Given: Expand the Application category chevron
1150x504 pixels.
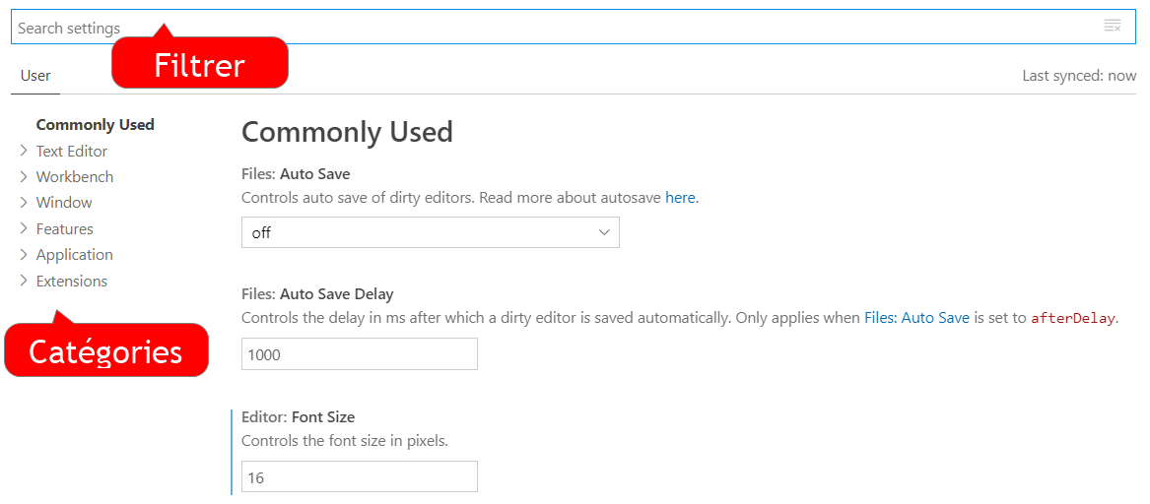Looking at the screenshot, I should tap(24, 254).
